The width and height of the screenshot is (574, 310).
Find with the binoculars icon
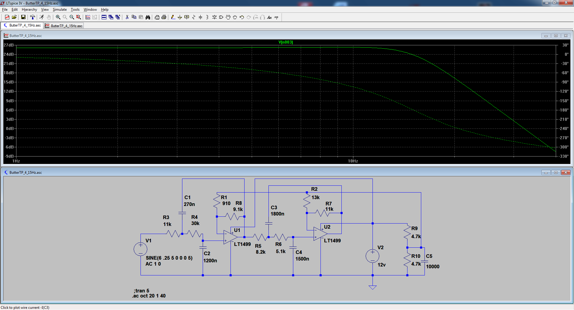[148, 17]
